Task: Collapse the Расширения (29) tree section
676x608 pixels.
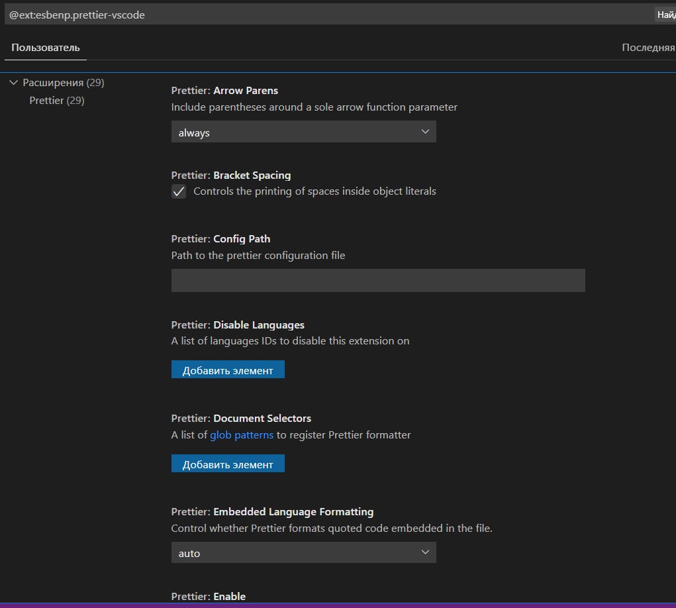Action: coord(14,82)
